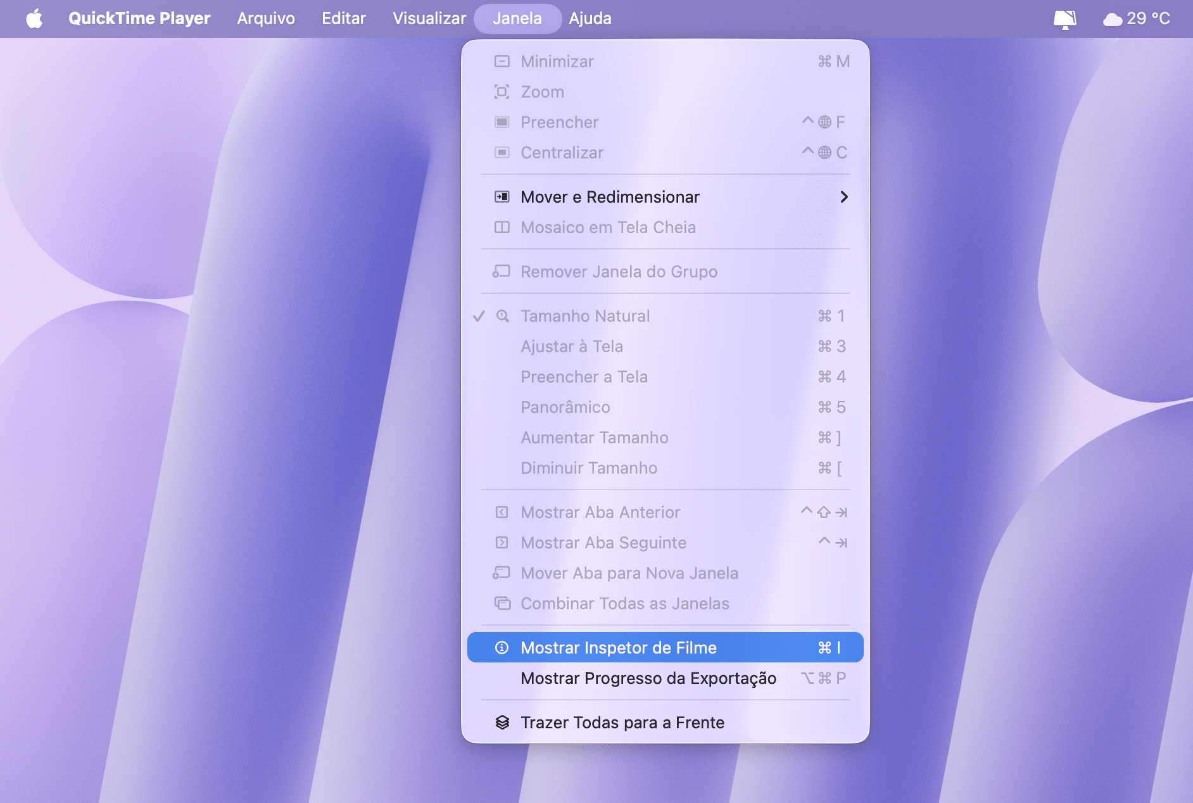Screen dimensions: 1193x803
Task: Open the Visualizar menu
Action: click(429, 18)
